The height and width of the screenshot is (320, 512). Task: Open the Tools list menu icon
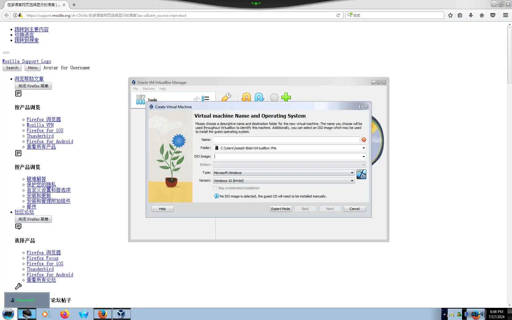point(205,98)
